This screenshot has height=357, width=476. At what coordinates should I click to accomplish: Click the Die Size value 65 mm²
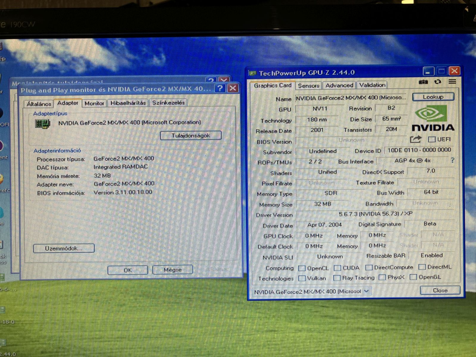[391, 119]
